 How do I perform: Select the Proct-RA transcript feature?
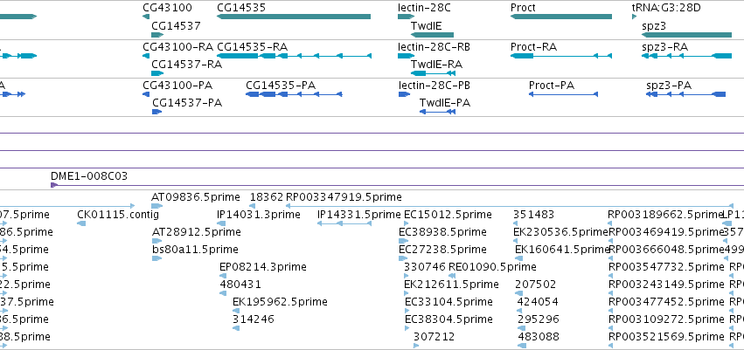coord(561,56)
